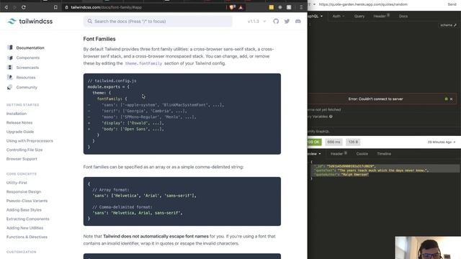461x259 pixels.
Task: Click the Documentation sidebar icon
Action: pyautogui.click(x=10, y=47)
